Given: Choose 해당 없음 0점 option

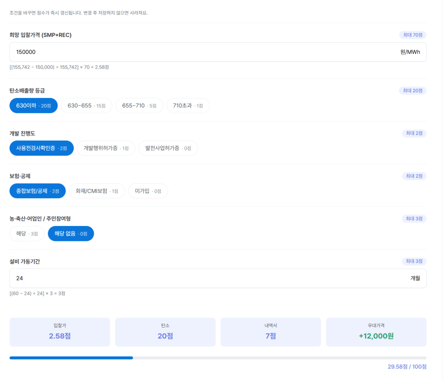Looking at the screenshot, I should (71, 233).
